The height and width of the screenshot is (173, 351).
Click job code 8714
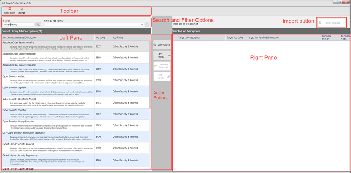(x=99, y=136)
